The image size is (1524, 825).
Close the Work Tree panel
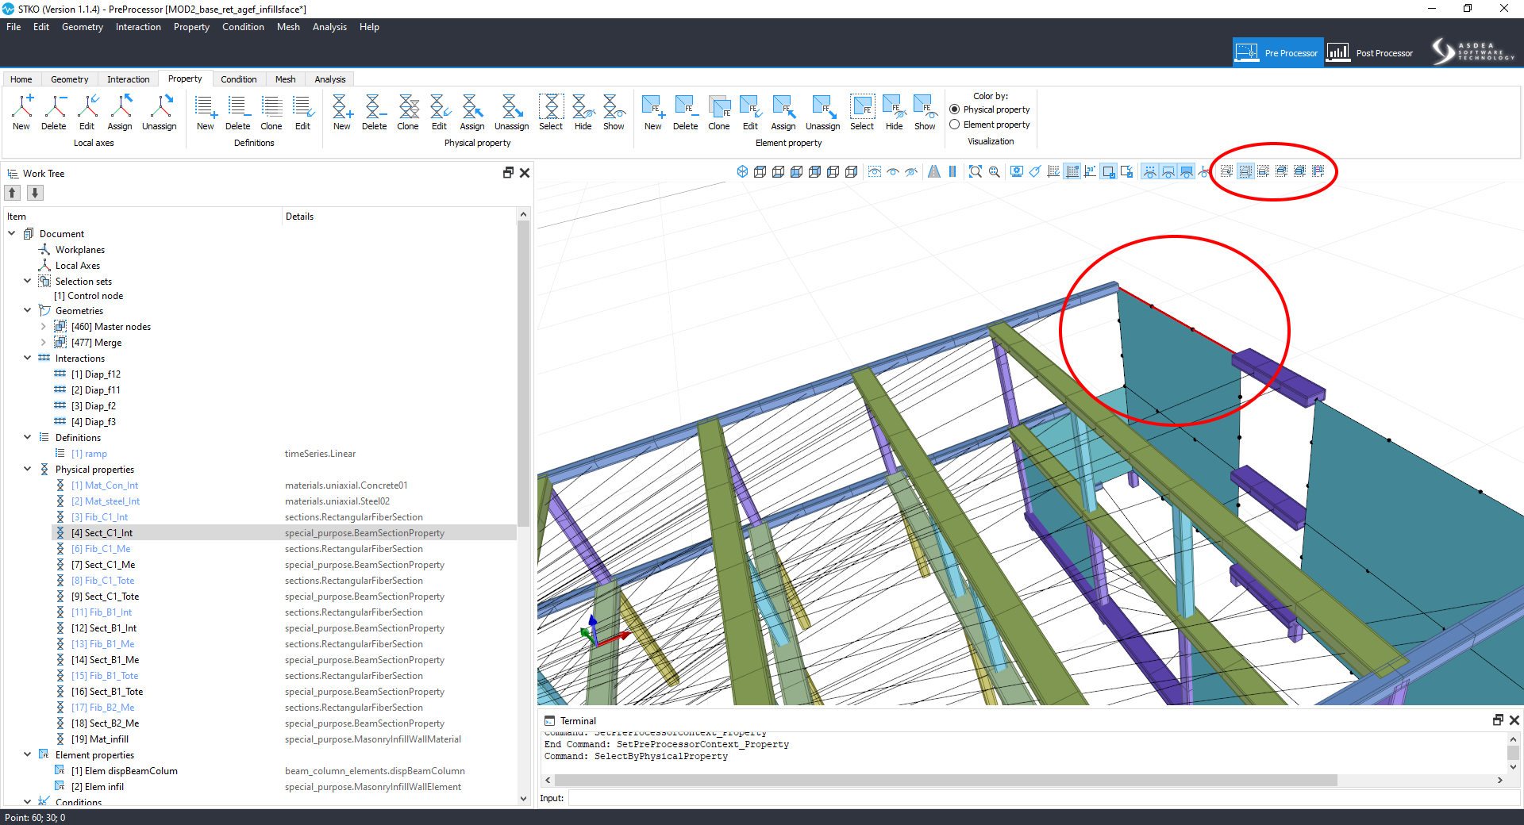point(525,173)
